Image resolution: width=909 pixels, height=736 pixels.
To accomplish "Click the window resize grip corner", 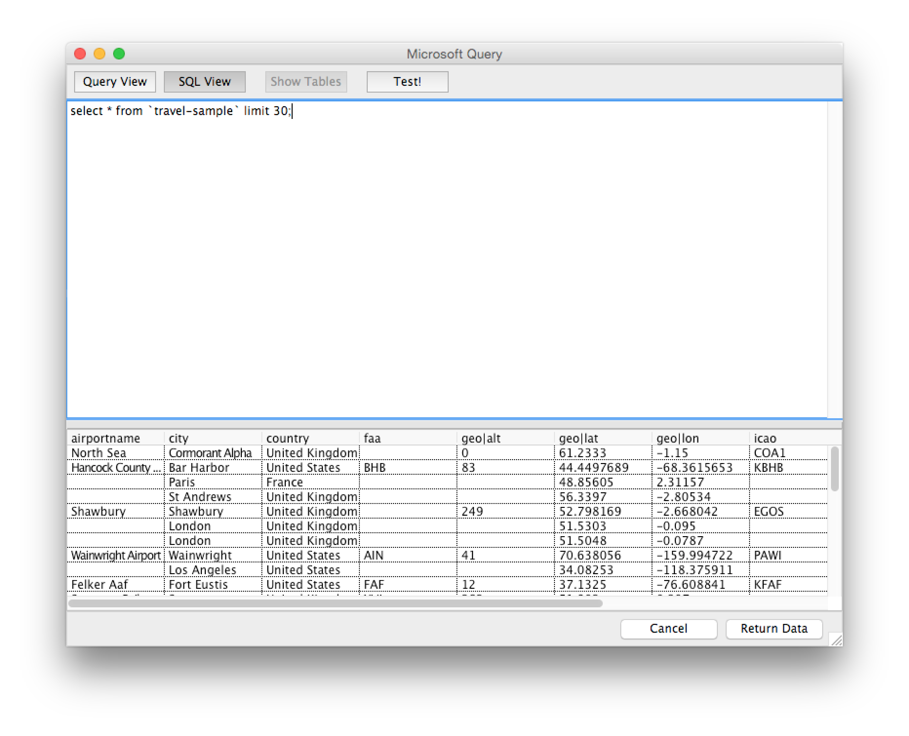I will [836, 639].
